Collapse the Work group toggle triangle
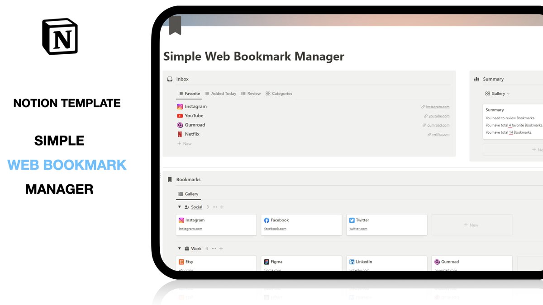Image resolution: width=543 pixels, height=305 pixels. pyautogui.click(x=179, y=249)
